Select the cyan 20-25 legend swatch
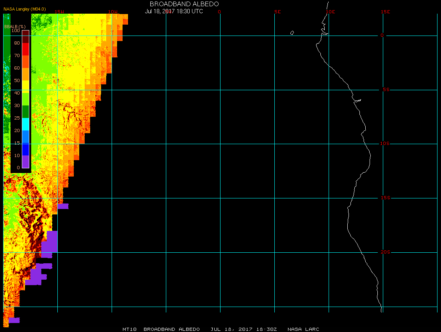441x332 pixels. click(26, 124)
